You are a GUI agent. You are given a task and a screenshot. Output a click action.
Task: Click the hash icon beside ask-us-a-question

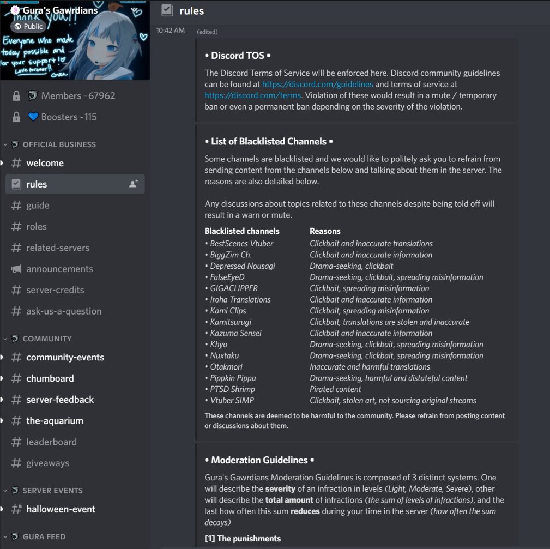point(16,311)
